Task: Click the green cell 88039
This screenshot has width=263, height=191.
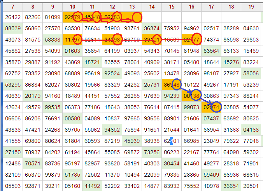Action: tap(13, 28)
